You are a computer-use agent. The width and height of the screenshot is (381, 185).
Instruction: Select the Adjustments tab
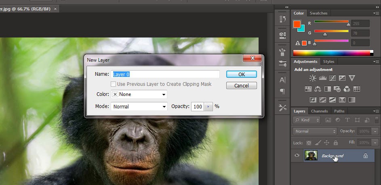click(305, 62)
